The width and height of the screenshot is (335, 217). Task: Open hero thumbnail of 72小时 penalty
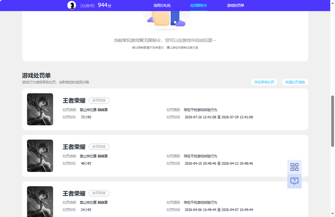[40, 109]
